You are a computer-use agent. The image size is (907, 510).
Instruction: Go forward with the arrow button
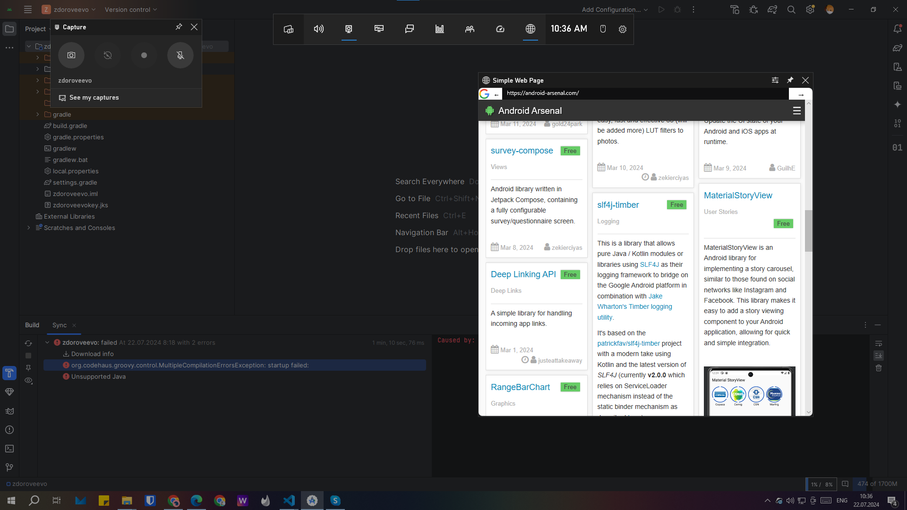point(801,94)
